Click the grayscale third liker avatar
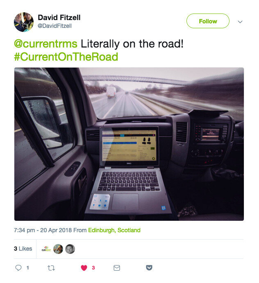Image resolution: width=259 pixels, height=283 pixels. 70,249
